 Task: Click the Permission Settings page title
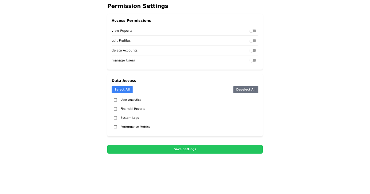tap(138, 6)
